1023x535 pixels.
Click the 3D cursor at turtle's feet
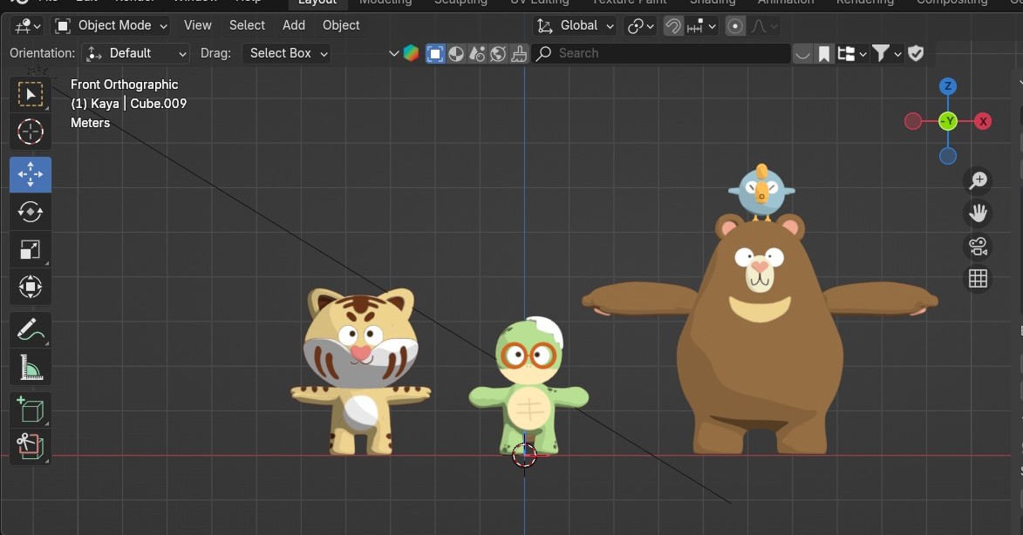pyautogui.click(x=524, y=456)
